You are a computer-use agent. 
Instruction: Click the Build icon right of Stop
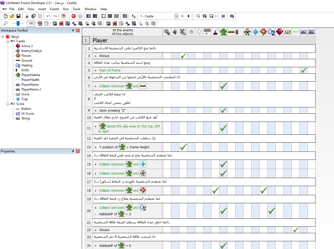pos(232,16)
